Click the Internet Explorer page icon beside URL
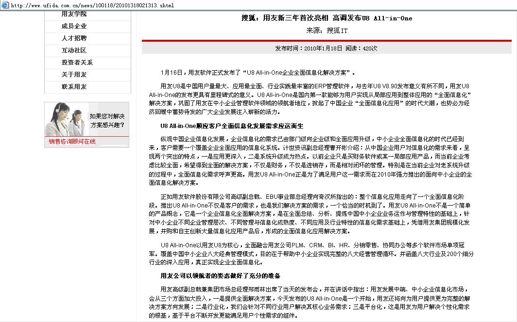Screen dimensions: 517x322 [x=5, y=5]
